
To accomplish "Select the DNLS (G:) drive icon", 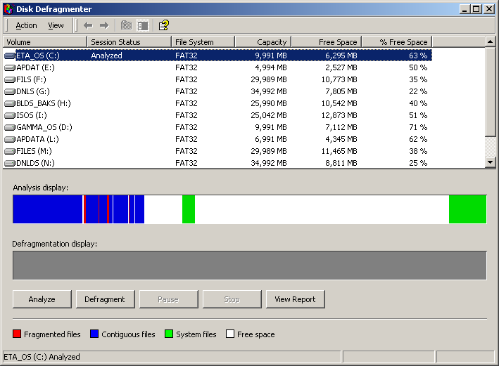I will 10,91.
